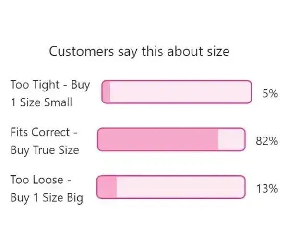The height and width of the screenshot is (239, 288).
Task: Click the "Buy True Size" text line
Action: pos(44,150)
